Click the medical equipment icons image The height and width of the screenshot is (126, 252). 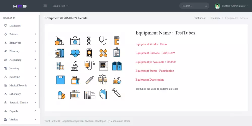click(x=88, y=68)
